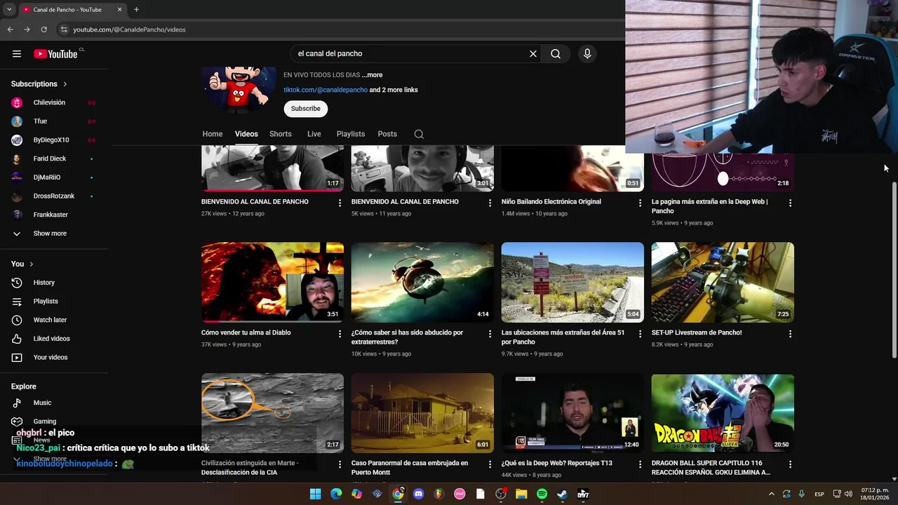Open browser tab search dropdown
The image size is (898, 505).
(x=9, y=10)
